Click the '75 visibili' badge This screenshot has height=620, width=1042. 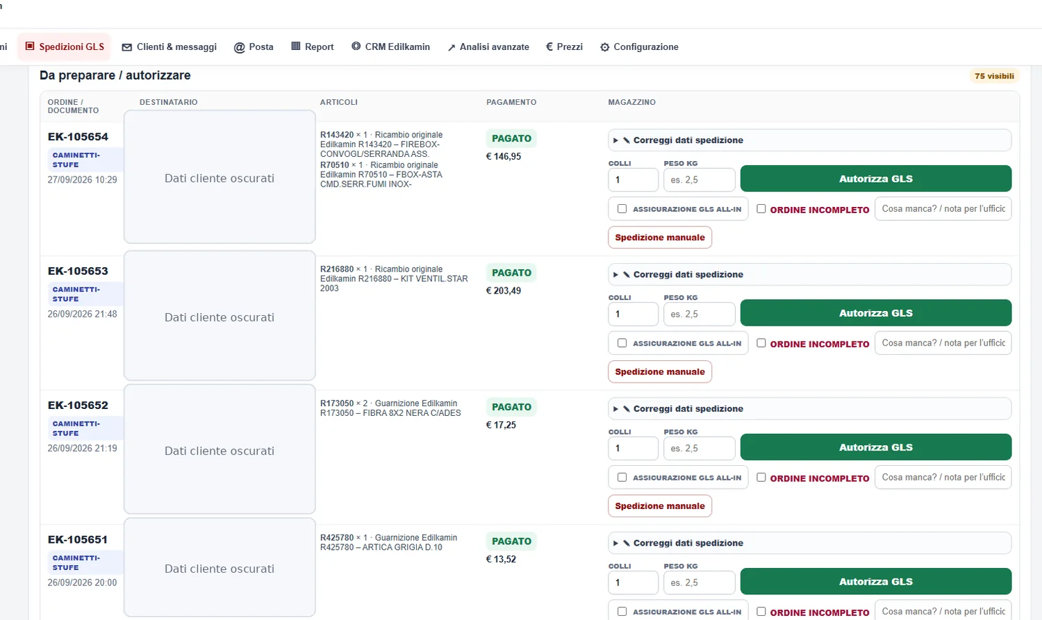point(994,76)
